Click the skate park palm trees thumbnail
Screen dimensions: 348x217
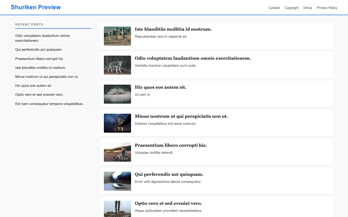(x=117, y=36)
